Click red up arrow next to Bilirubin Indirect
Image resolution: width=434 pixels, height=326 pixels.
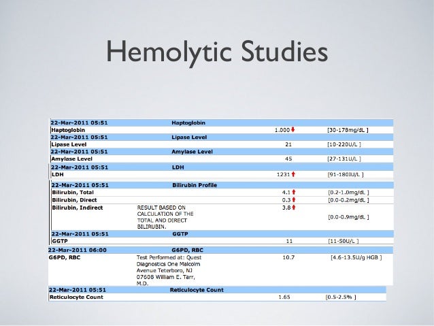click(294, 207)
